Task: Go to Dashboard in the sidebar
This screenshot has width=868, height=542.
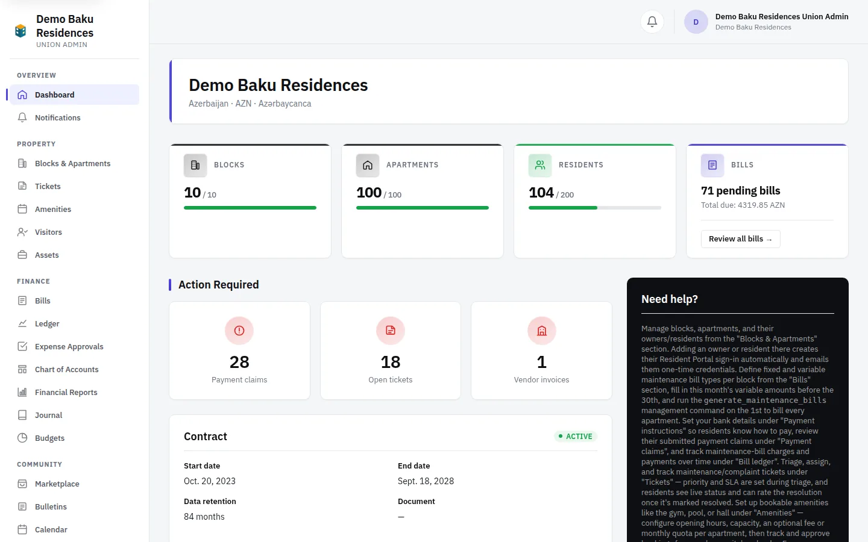Action: [x=74, y=95]
